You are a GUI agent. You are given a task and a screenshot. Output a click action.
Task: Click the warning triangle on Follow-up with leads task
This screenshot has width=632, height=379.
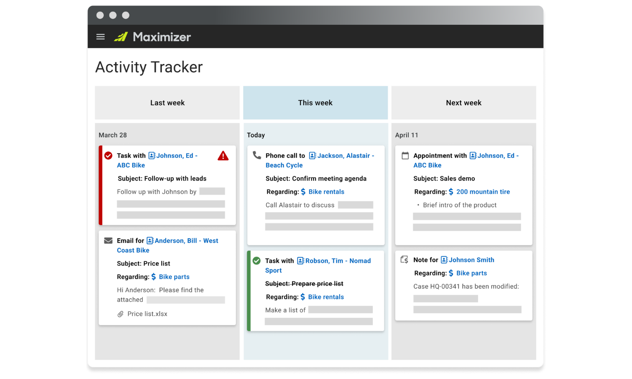click(223, 156)
